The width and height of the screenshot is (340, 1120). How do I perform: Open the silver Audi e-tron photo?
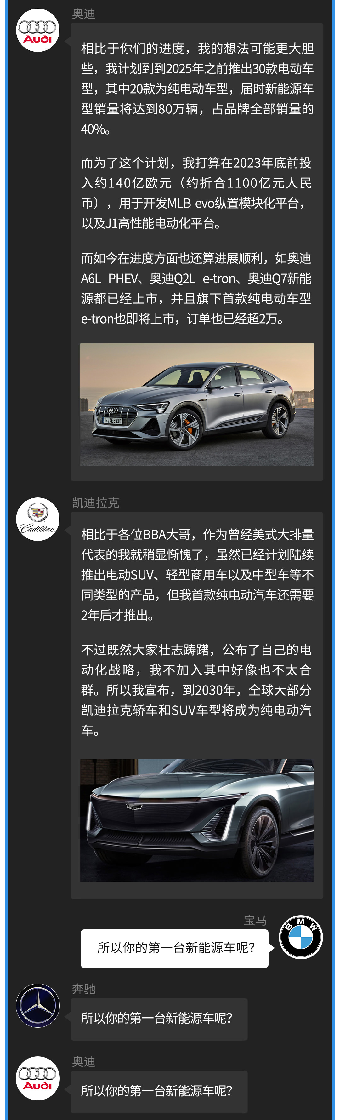click(197, 405)
